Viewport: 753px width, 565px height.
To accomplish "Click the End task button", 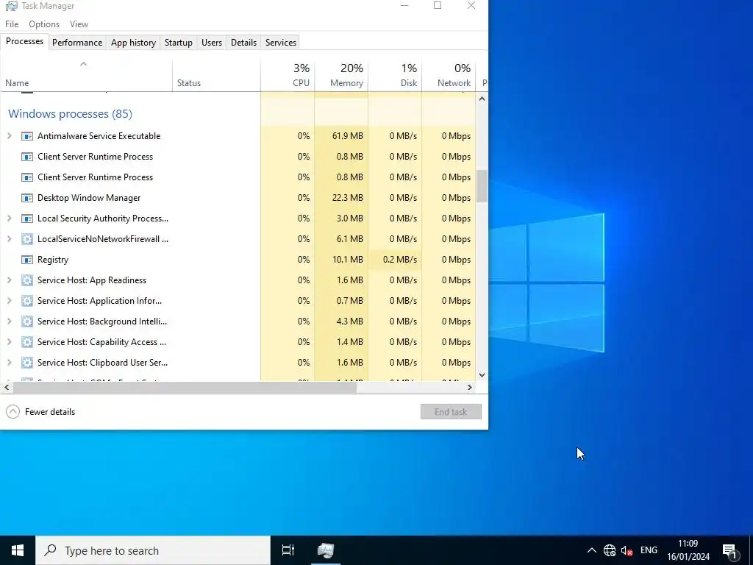I will (451, 412).
